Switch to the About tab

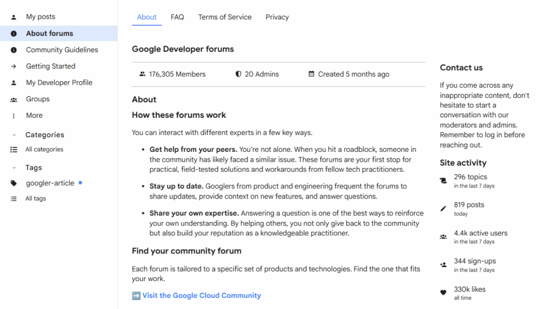tap(147, 17)
